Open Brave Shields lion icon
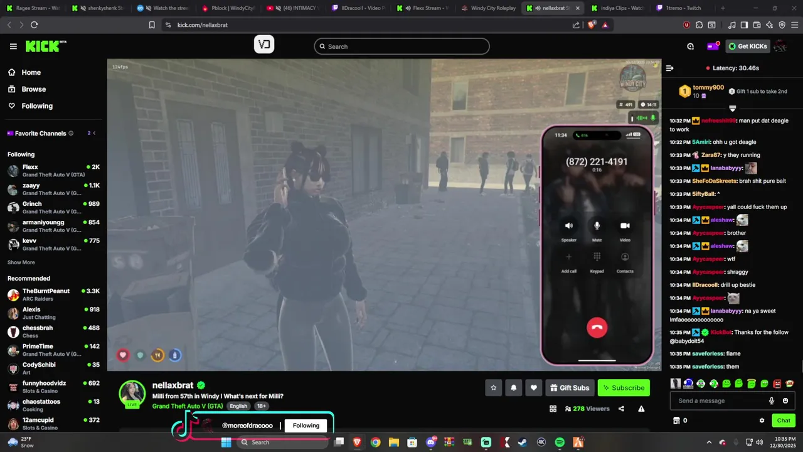803x452 pixels. click(592, 25)
